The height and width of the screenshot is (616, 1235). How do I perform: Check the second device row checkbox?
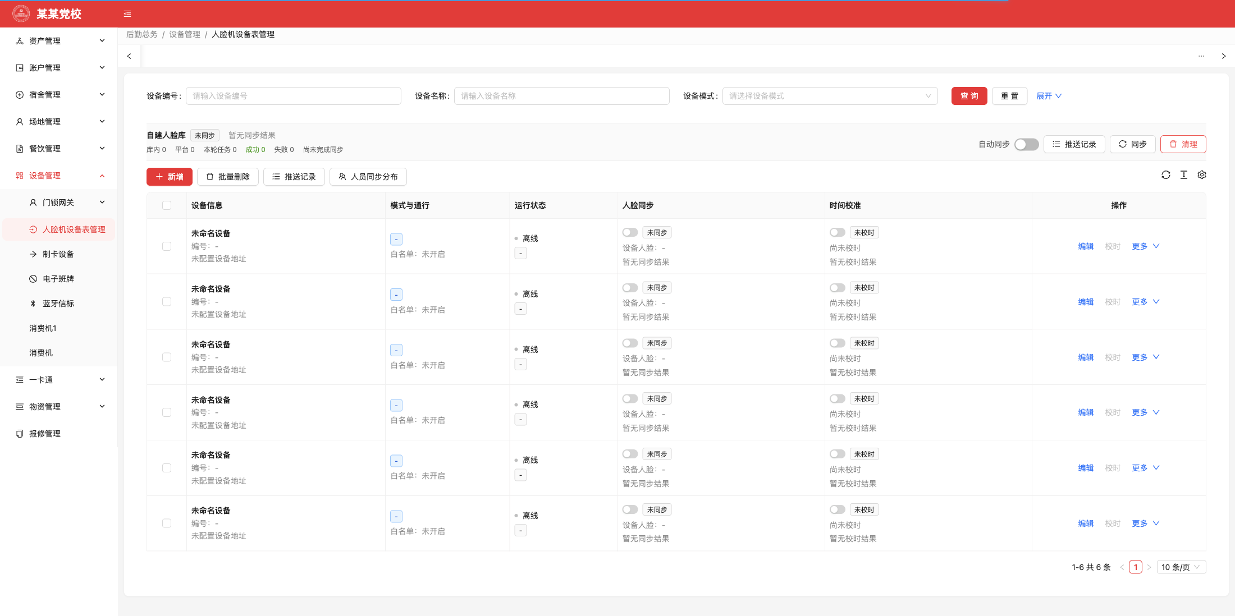click(167, 302)
